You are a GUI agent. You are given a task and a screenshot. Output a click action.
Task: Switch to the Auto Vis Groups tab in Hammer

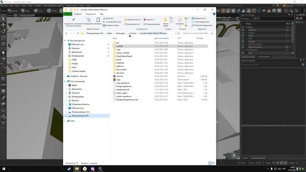[x=248, y=57]
